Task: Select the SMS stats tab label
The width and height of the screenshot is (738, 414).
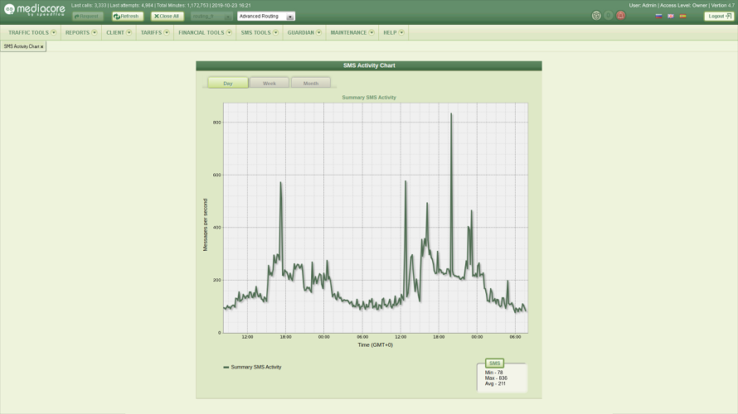Action: point(495,363)
